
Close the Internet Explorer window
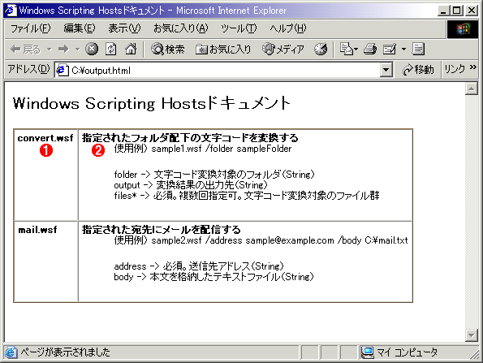coord(472,11)
